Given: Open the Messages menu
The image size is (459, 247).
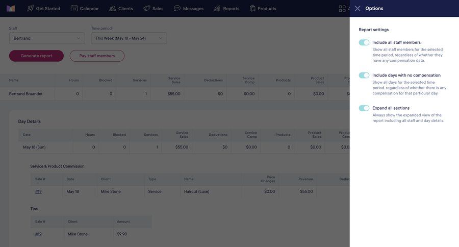Looking at the screenshot, I should click(x=189, y=9).
